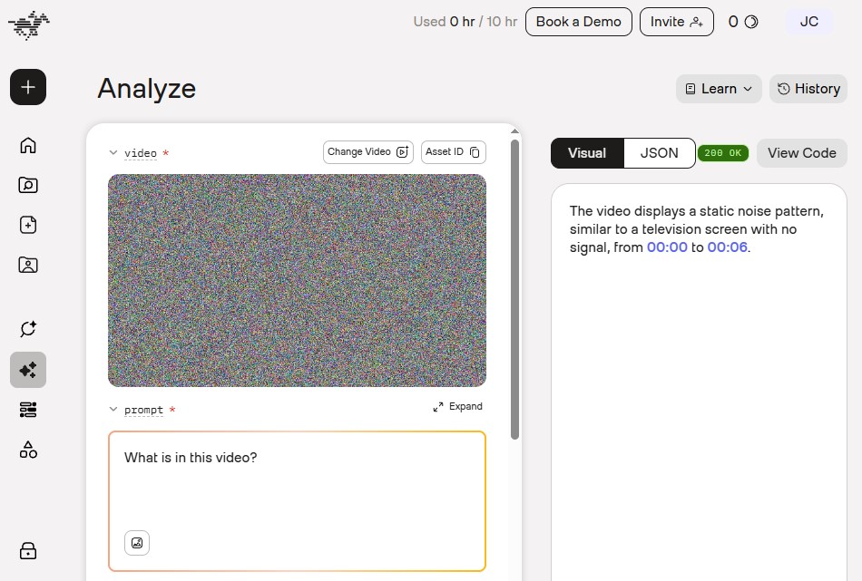This screenshot has width=862, height=581.
Task: Click the add file plus icon in sidebar
Action: pyautogui.click(x=28, y=225)
